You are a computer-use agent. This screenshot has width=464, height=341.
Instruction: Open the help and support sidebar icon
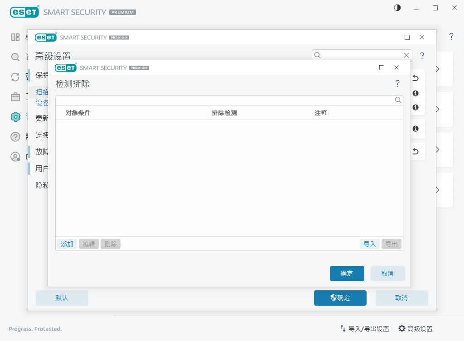click(15, 137)
